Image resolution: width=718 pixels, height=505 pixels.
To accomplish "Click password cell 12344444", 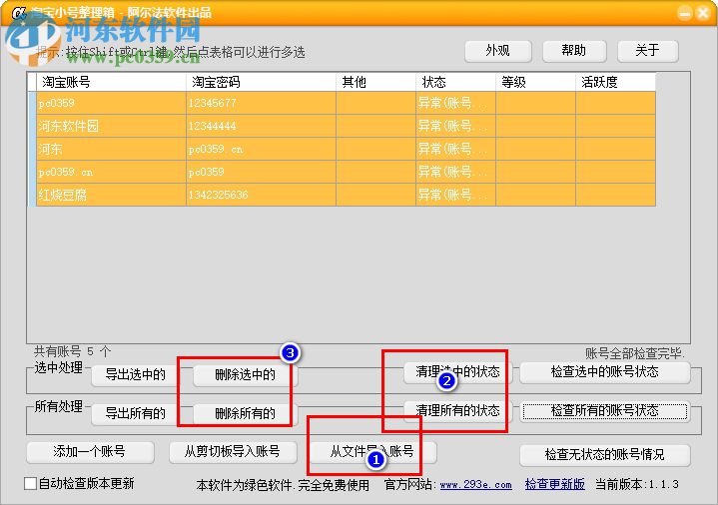I will [x=261, y=126].
